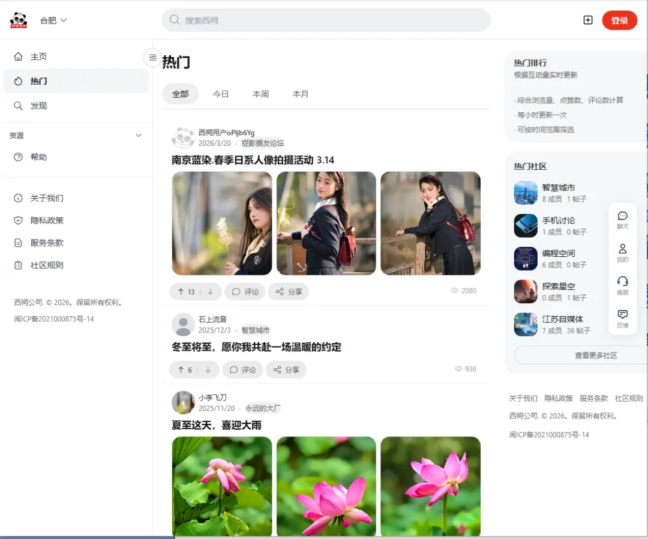The image size is (648, 539).
Task: Click avatar of 西祠用户oPIjb6Yg
Action: coord(183,137)
